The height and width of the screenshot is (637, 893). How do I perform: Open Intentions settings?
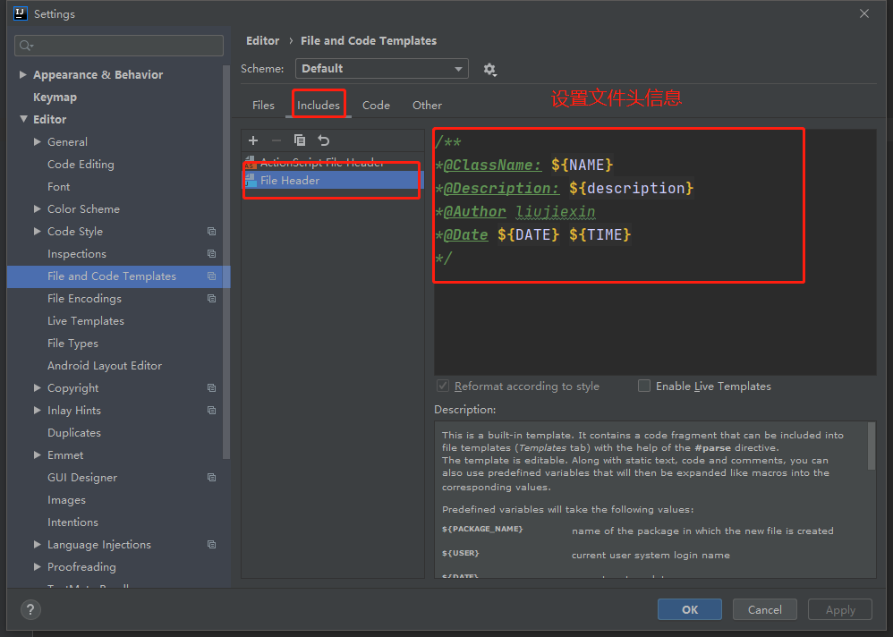[72, 522]
